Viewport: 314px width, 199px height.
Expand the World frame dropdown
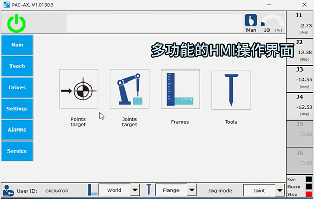pos(135,190)
